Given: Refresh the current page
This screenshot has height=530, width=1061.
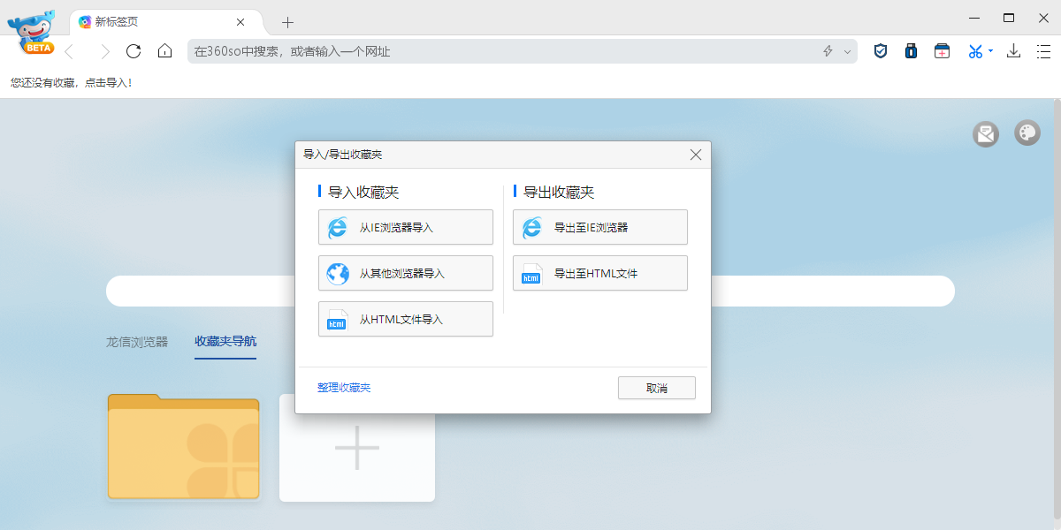Looking at the screenshot, I should point(134,51).
